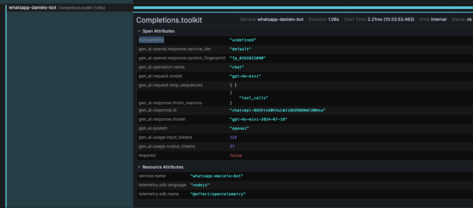Click the service.name value in Resource Attributes
473x208 pixels.
click(216, 176)
